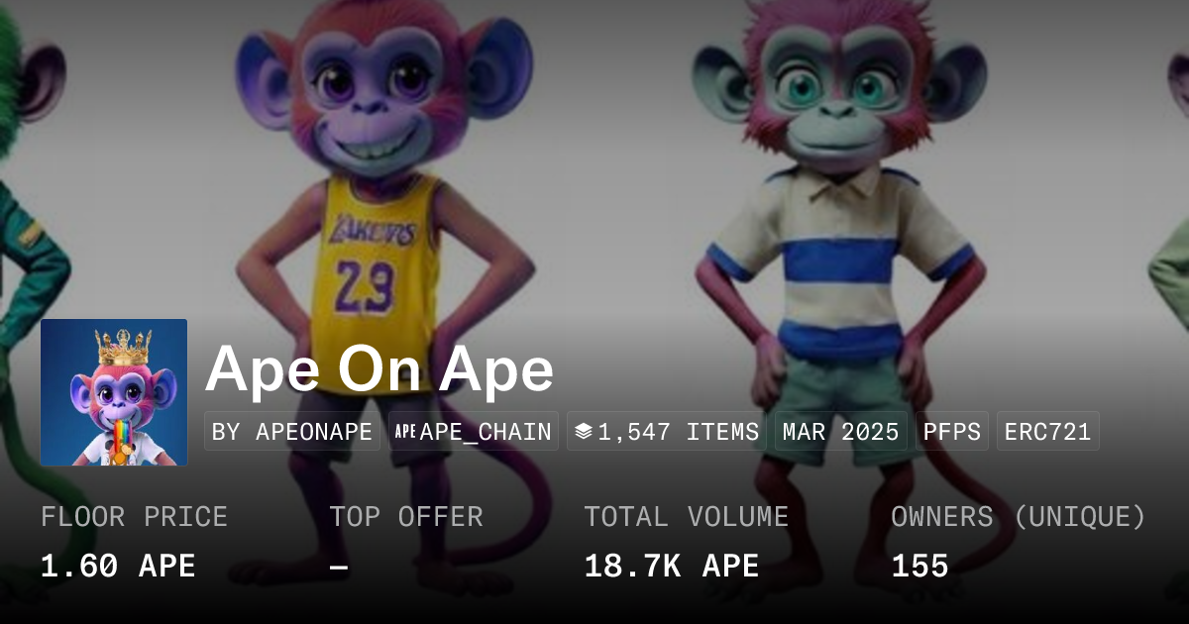Click the TOP OFFER label

pos(406,517)
